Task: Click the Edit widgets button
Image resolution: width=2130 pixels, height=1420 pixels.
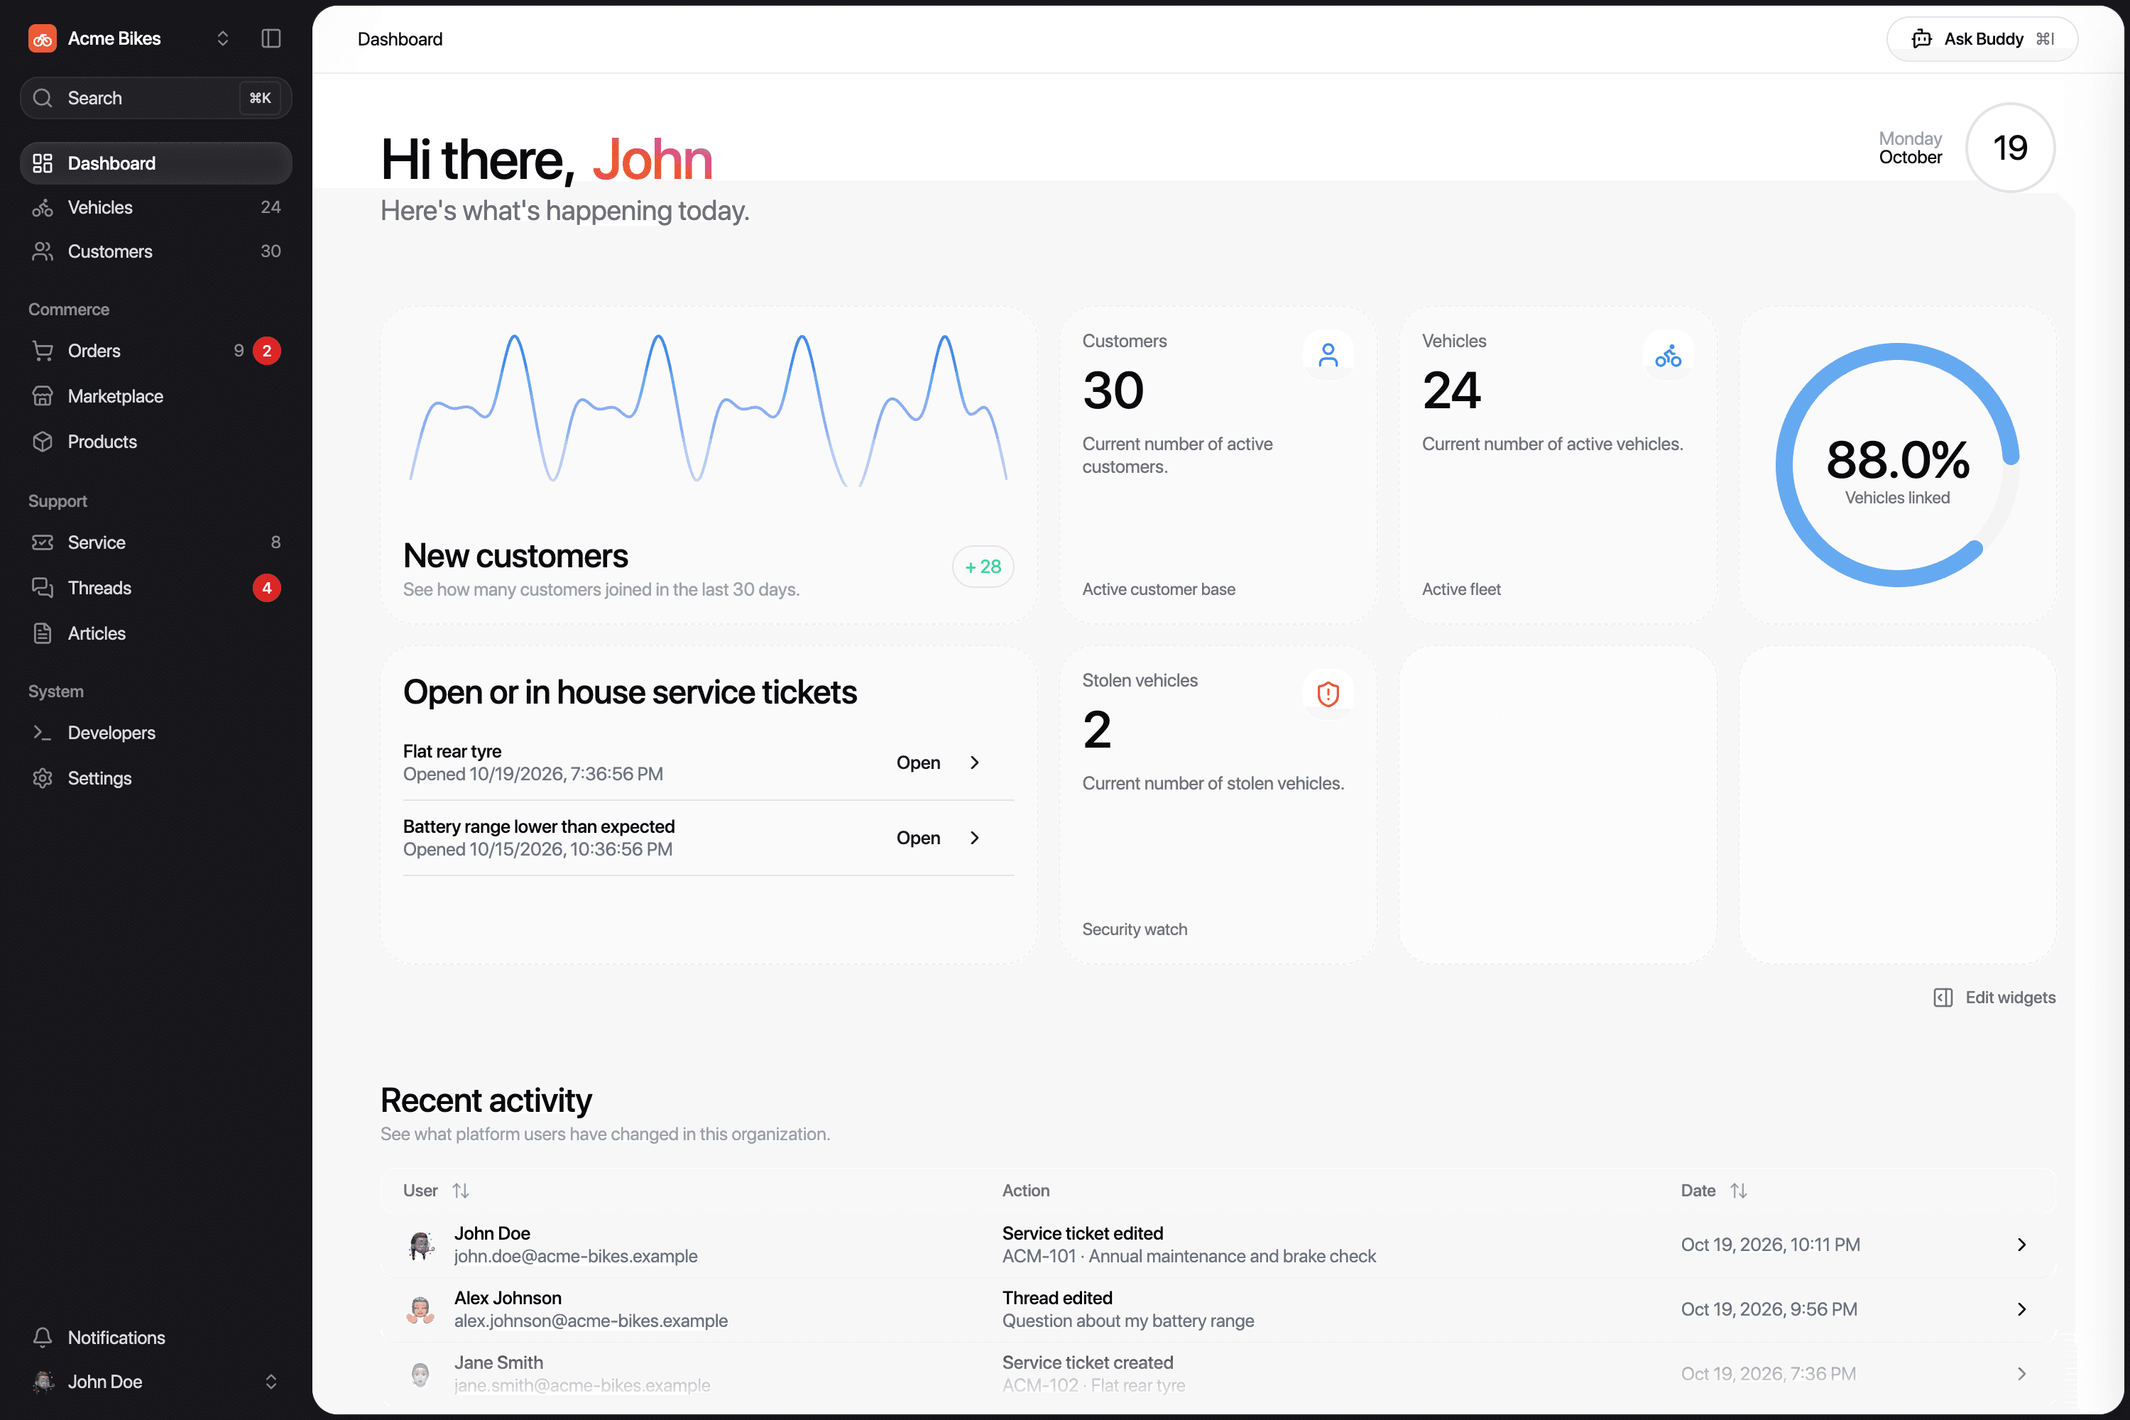Action: (x=1994, y=997)
